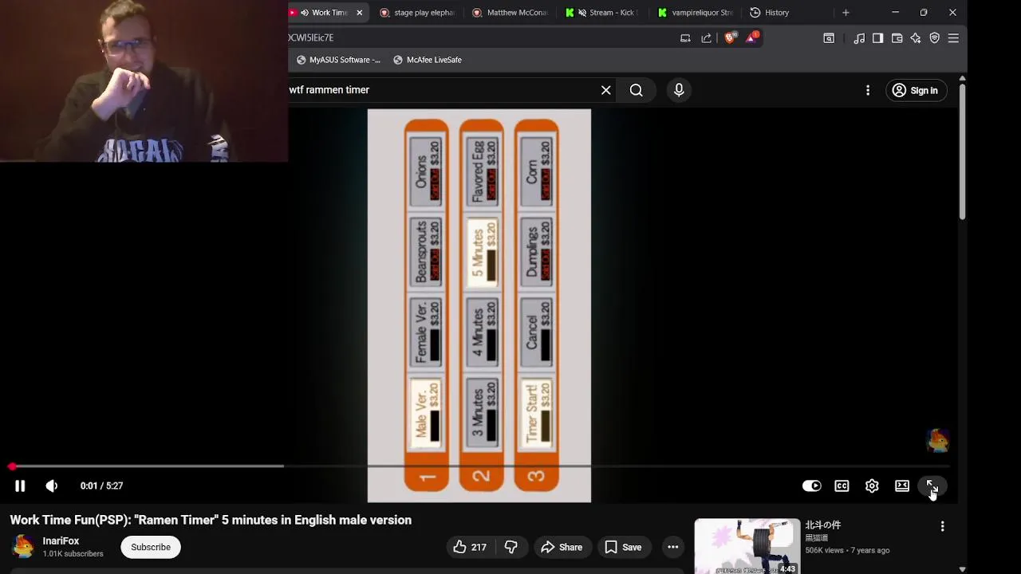Open InariFox channel avatar
1021x574 pixels.
coord(23,547)
